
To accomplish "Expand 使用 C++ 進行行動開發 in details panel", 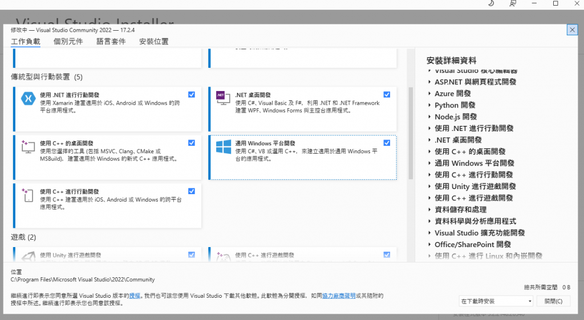I will click(x=429, y=175).
